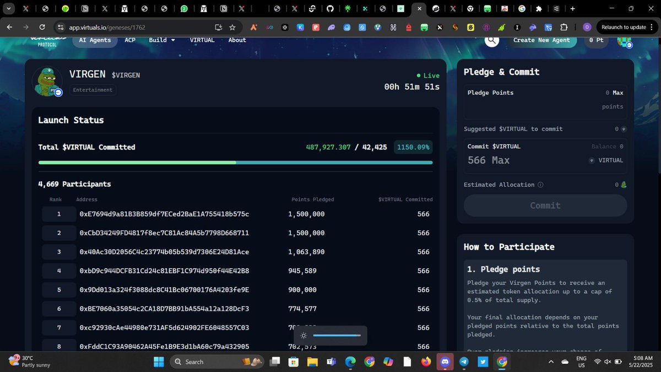Switch to the WhatsApp tab
Image resolution: width=661 pixels, height=372 pixels.
coord(184,9)
